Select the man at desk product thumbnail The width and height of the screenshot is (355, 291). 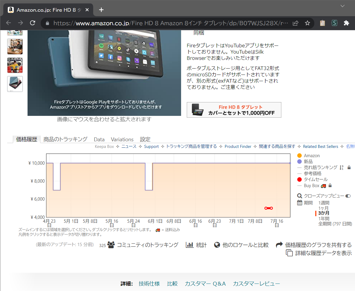click(15, 46)
